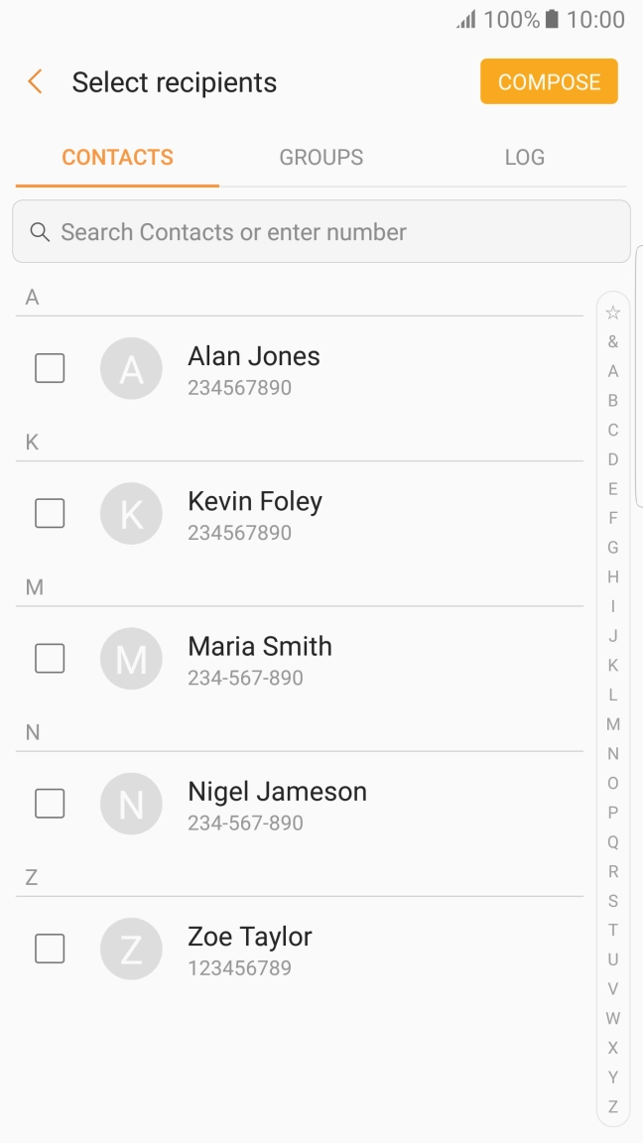Check the checkbox for Alan Jones

tap(50, 368)
